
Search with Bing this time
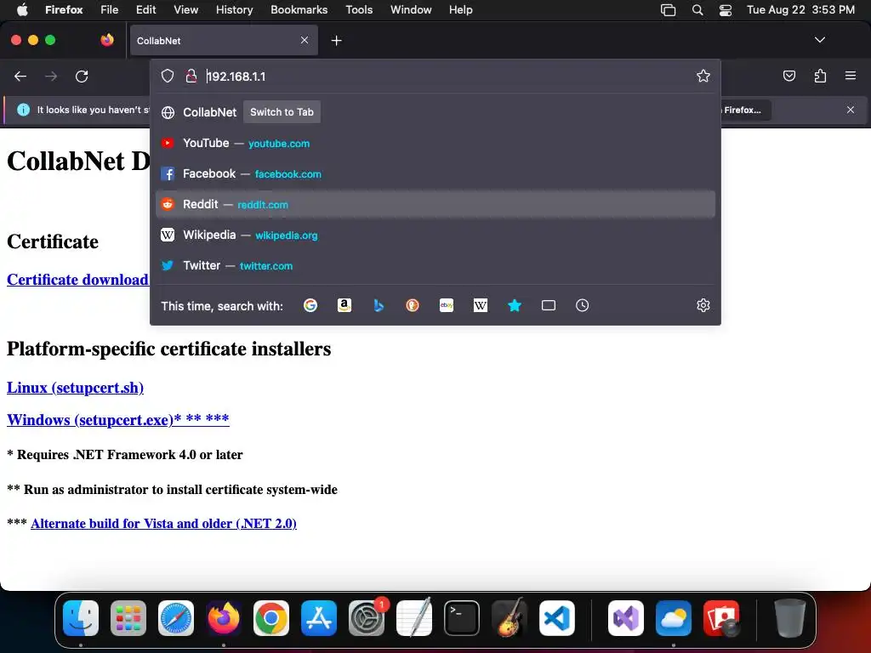[379, 305]
